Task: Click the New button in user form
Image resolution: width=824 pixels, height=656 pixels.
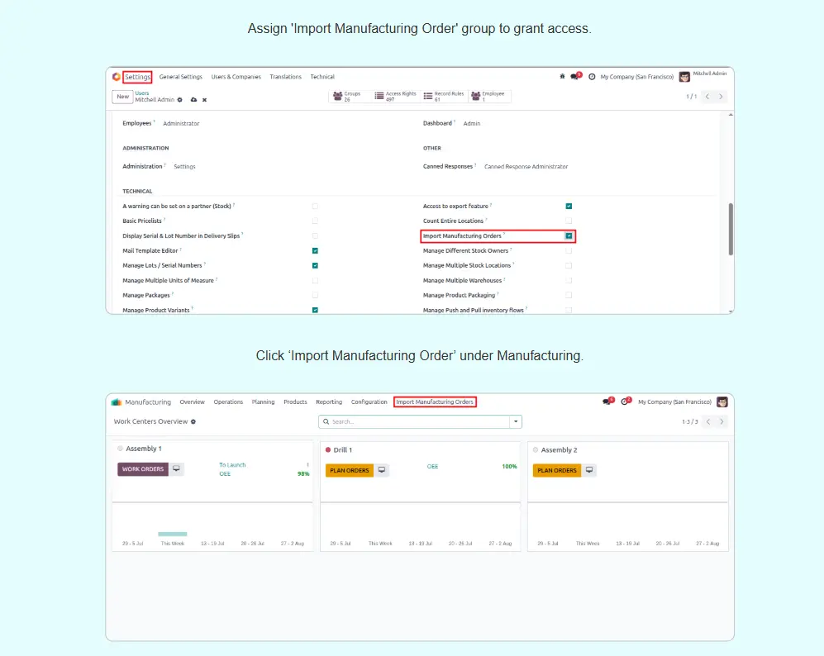Action: click(122, 97)
